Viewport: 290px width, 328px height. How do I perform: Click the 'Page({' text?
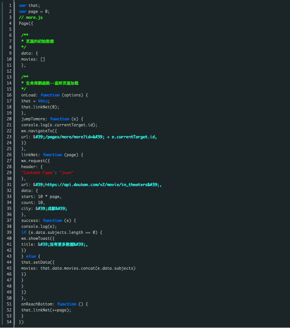[26, 23]
